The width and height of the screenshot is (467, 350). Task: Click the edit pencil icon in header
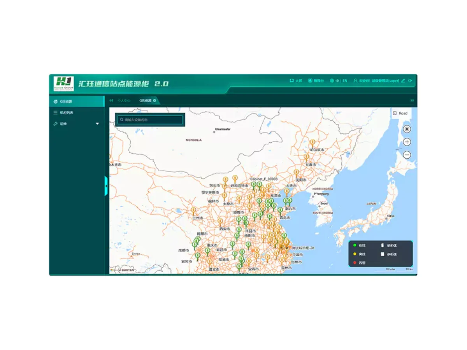point(403,81)
